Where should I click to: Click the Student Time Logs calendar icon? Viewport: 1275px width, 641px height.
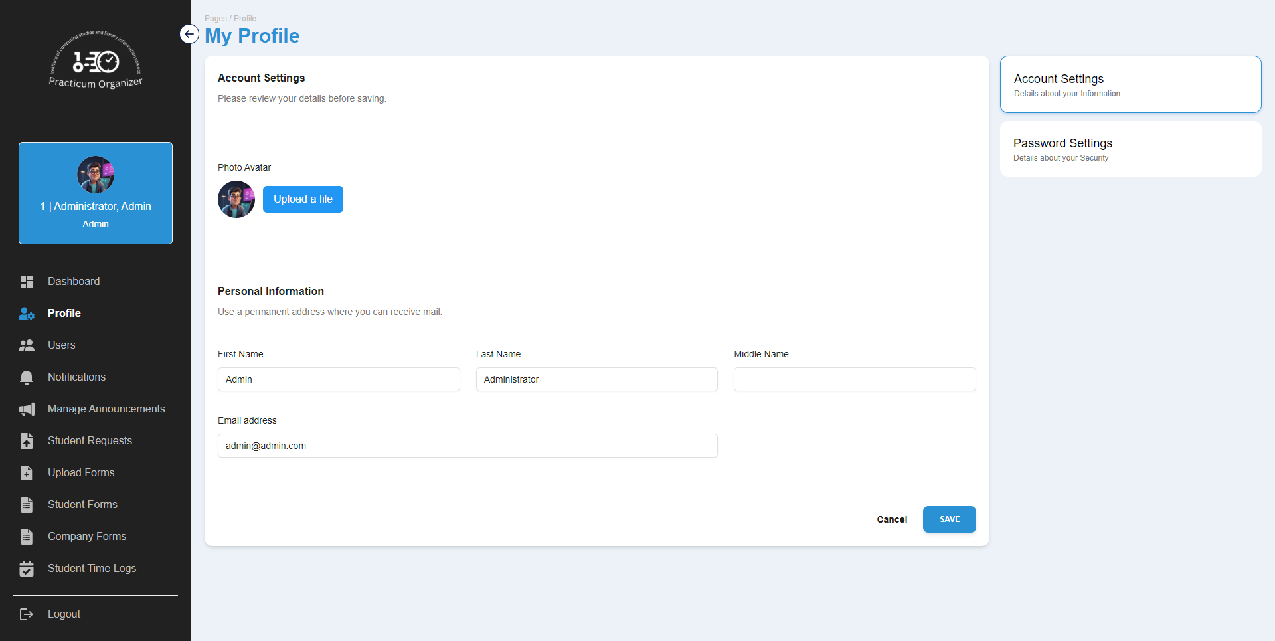[27, 568]
